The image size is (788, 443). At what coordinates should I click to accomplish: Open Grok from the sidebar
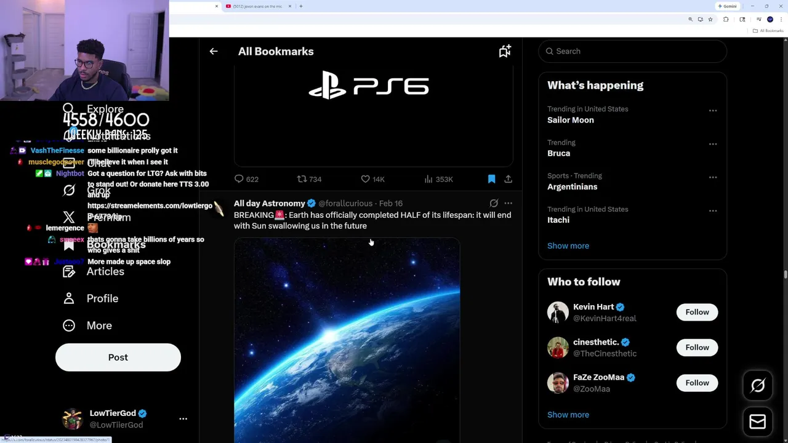coord(87,190)
